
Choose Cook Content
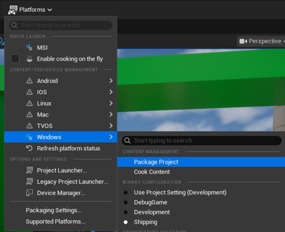tap(201, 172)
